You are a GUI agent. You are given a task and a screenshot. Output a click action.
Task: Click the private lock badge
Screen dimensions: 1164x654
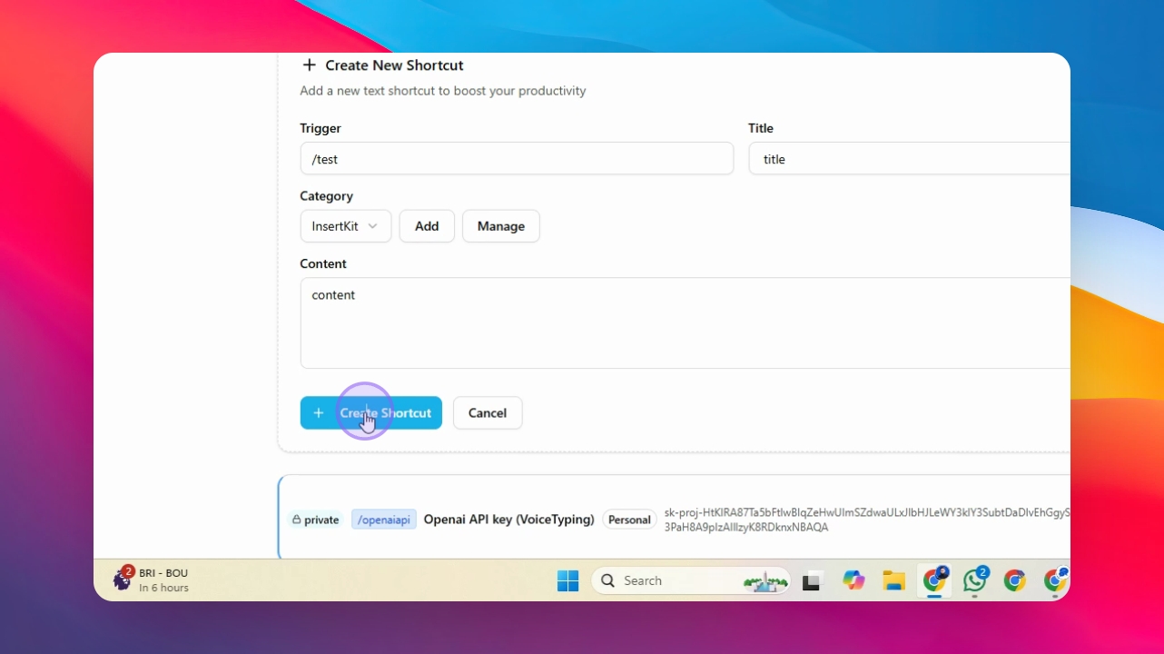(315, 520)
